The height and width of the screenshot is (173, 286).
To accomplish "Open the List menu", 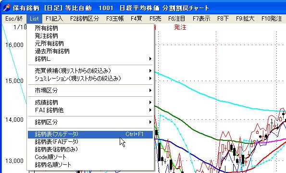I will pyautogui.click(x=34, y=19).
